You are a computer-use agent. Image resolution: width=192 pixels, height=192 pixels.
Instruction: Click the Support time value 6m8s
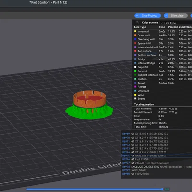pos(162,71)
